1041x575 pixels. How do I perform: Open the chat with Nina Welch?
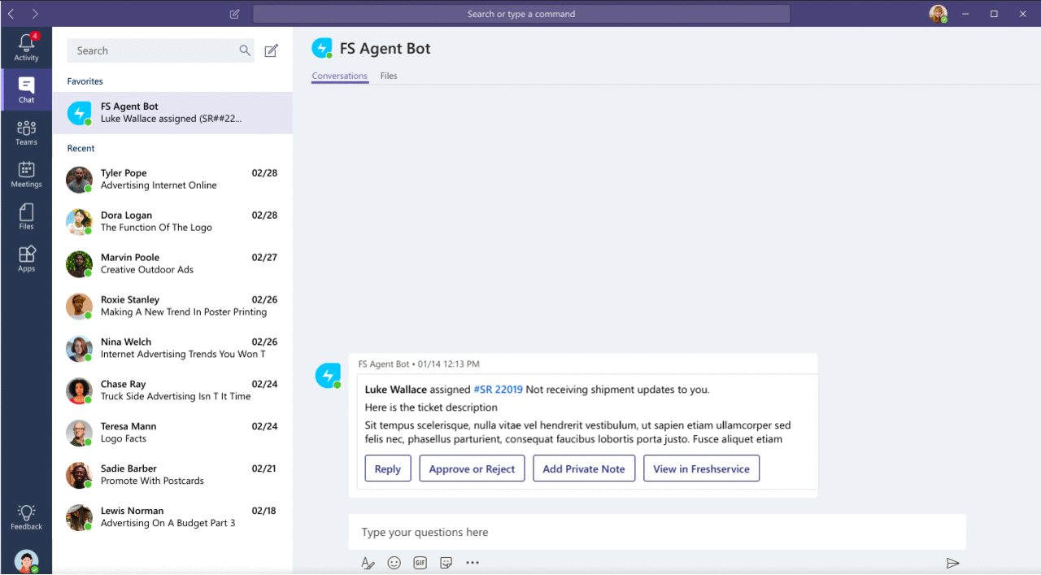point(172,348)
